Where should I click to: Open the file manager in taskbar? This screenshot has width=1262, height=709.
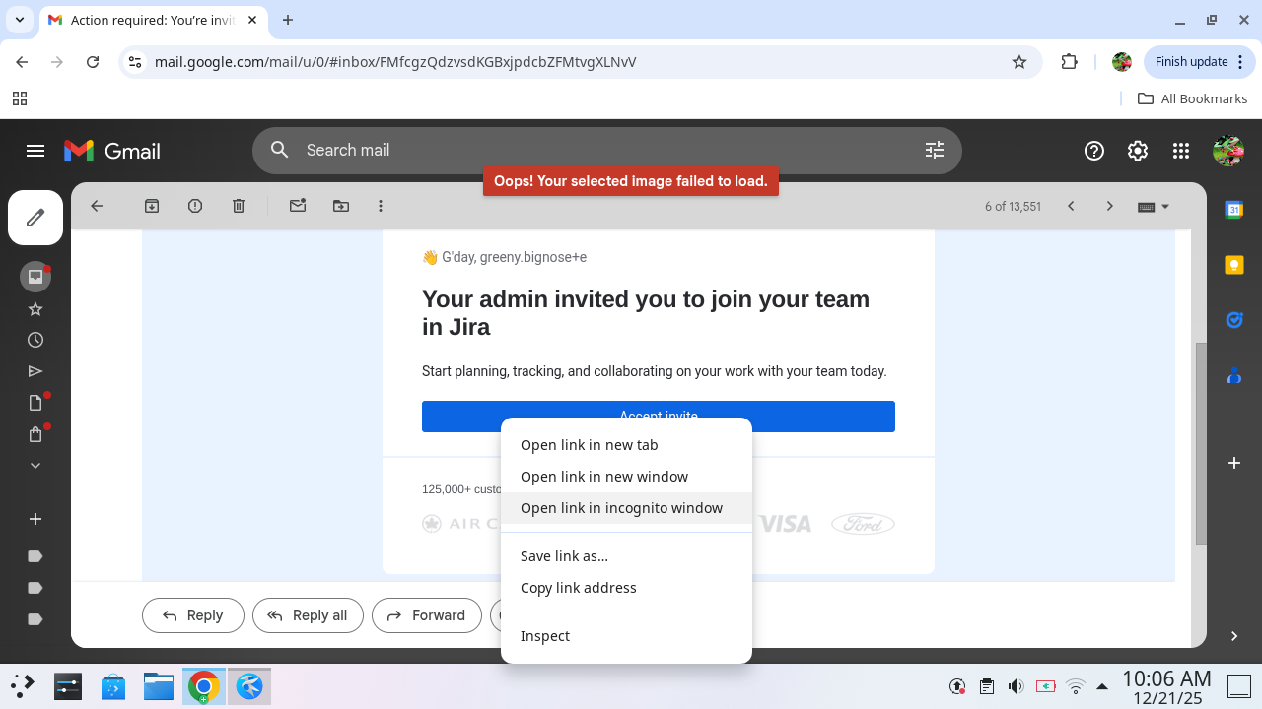pos(158,685)
